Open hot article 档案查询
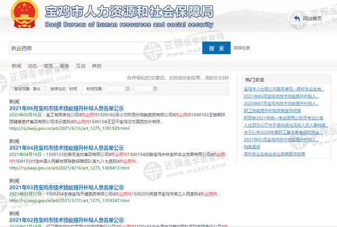 [x=252, y=146]
